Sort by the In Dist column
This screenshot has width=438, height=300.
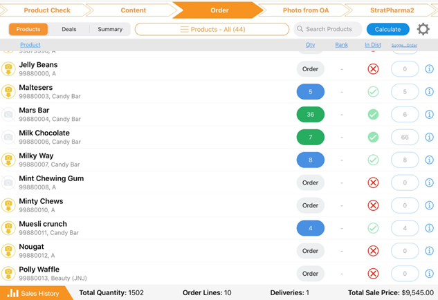(x=373, y=45)
